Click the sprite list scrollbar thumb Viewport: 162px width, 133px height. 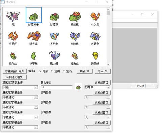point(108,13)
